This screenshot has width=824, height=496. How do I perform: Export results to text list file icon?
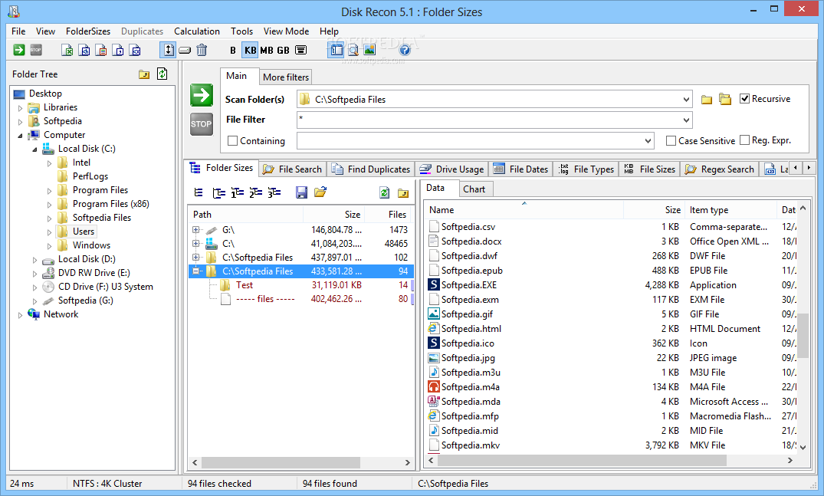(101, 50)
